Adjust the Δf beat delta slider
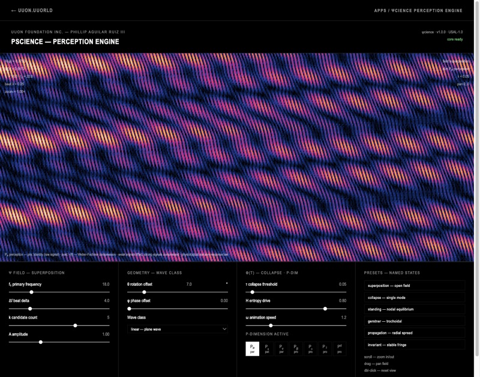 coord(59,309)
